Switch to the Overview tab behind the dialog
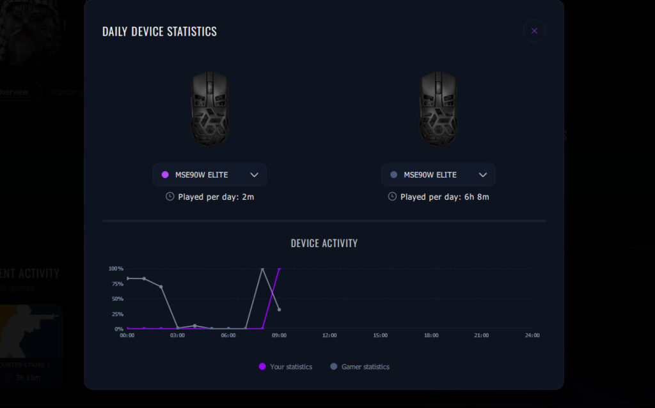Screen dimensions: 655x408 pos(15,92)
